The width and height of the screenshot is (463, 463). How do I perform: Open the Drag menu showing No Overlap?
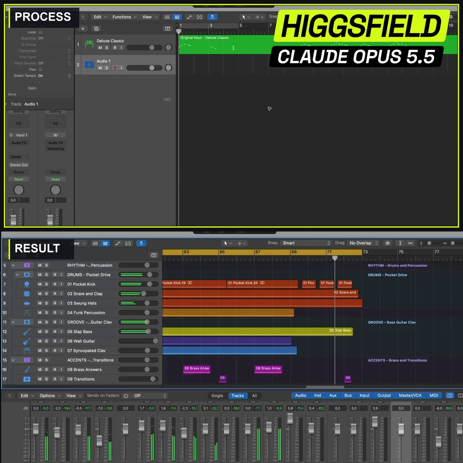pos(363,243)
